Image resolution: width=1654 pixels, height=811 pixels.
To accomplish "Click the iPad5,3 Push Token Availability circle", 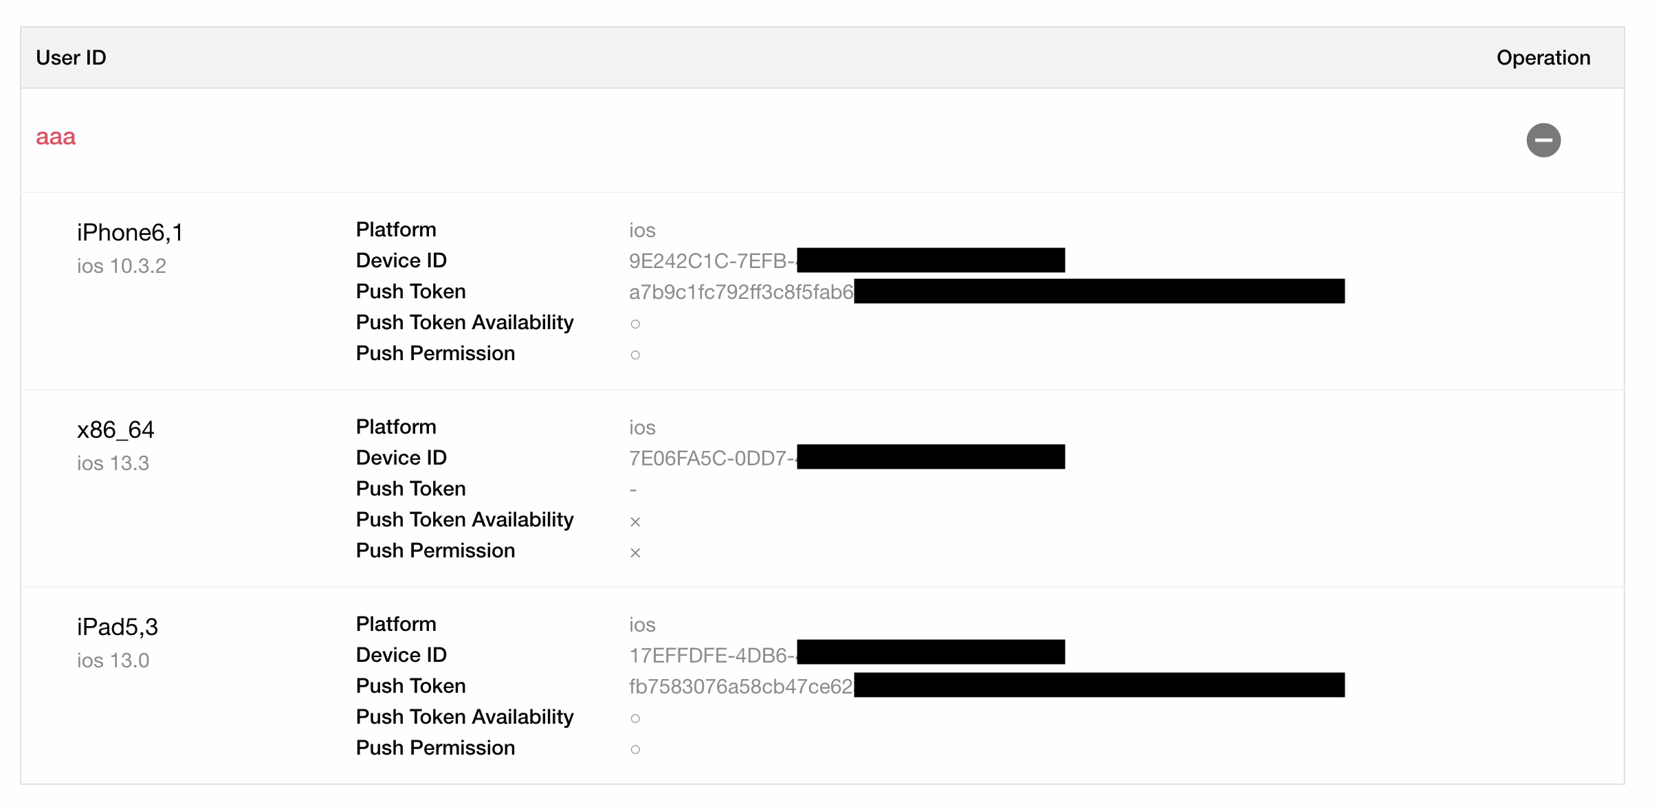I will pos(635,718).
